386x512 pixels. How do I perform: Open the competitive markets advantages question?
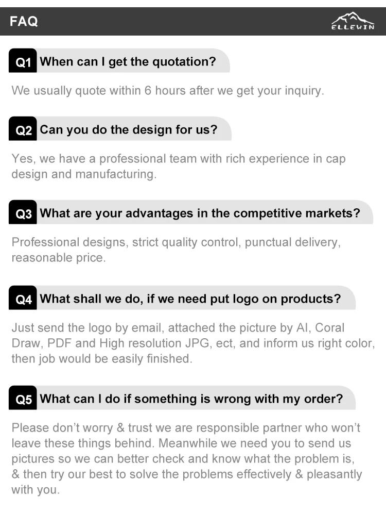point(200,213)
